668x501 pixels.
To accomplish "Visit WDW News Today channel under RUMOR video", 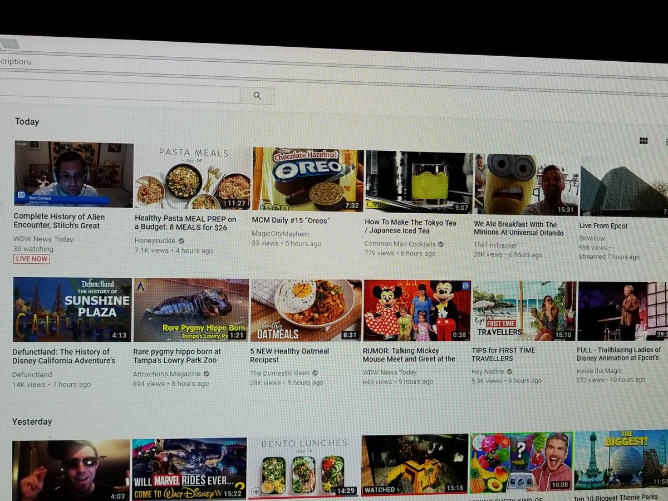I will [390, 372].
